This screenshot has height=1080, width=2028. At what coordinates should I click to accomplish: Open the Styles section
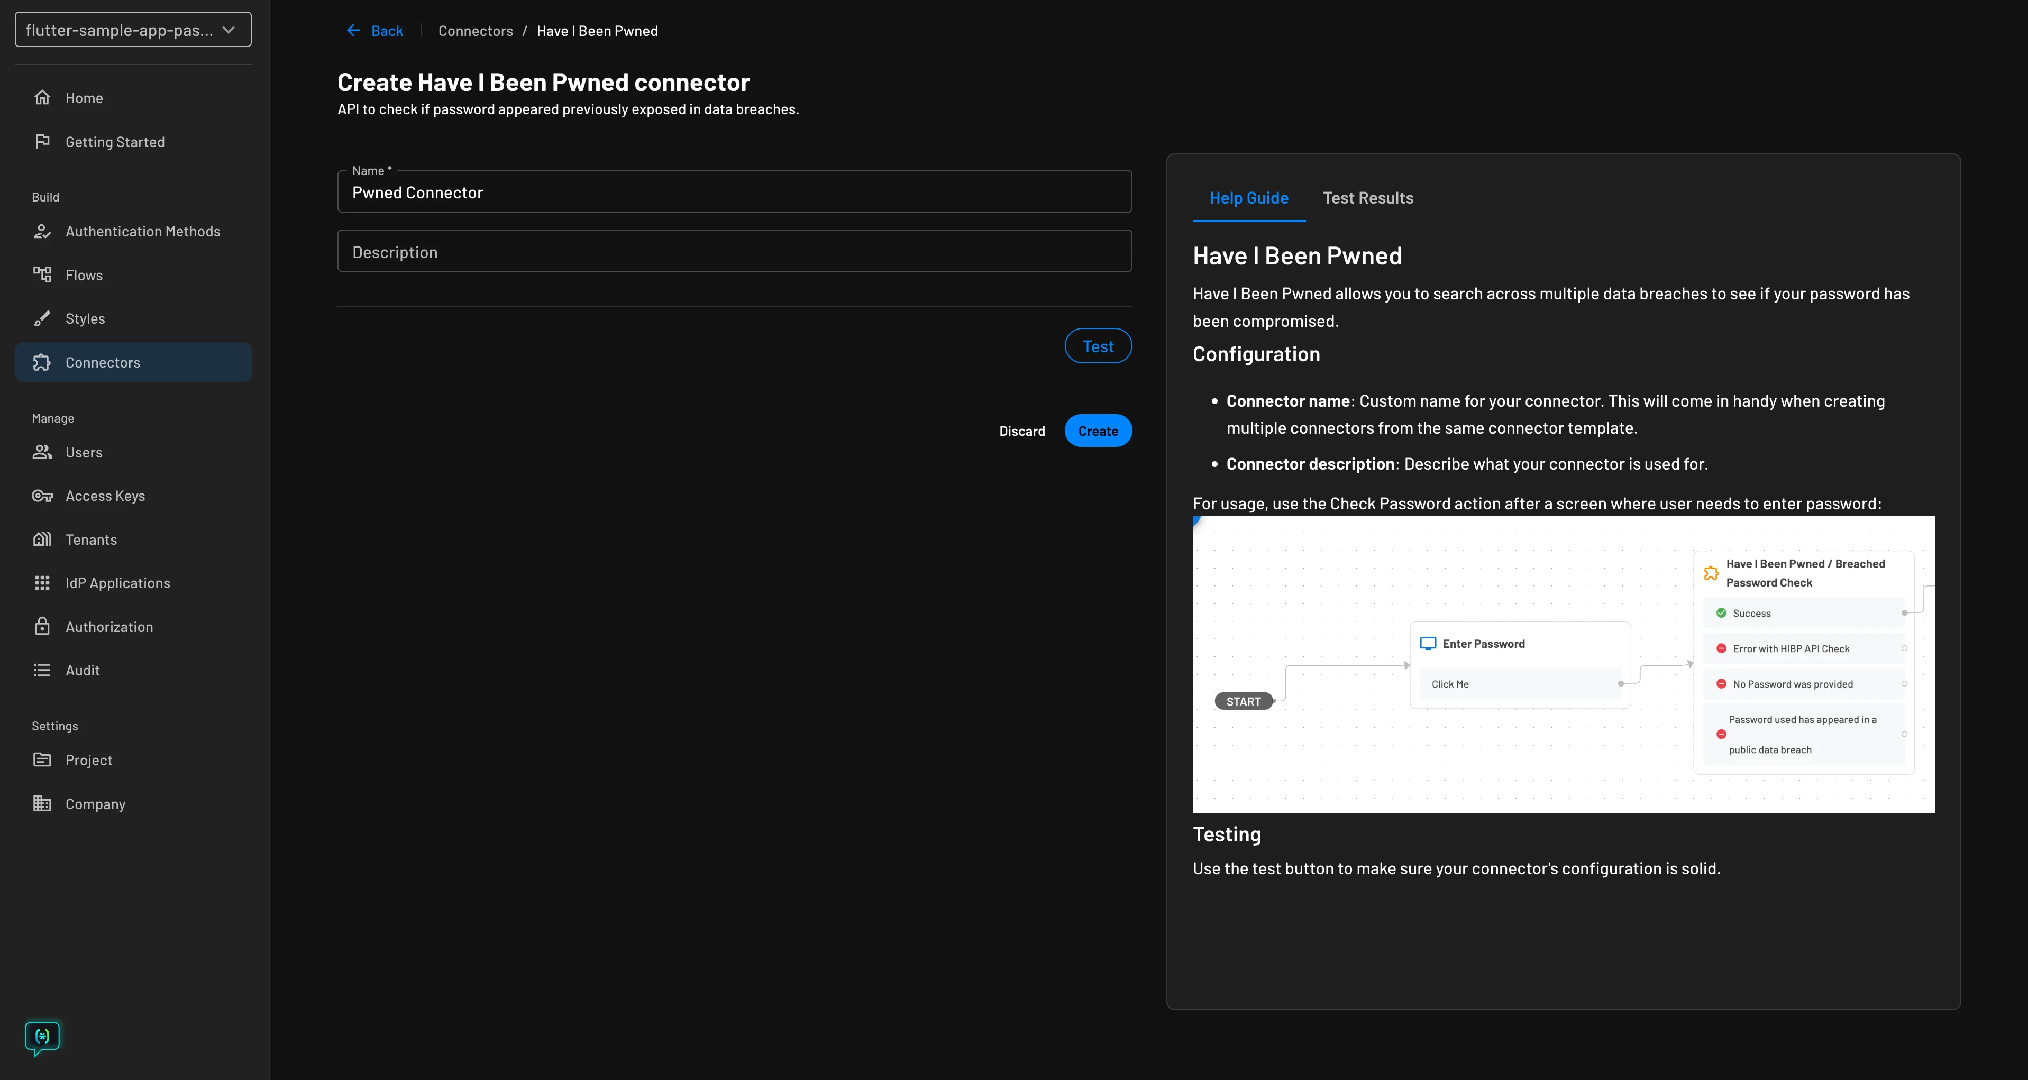tap(84, 318)
